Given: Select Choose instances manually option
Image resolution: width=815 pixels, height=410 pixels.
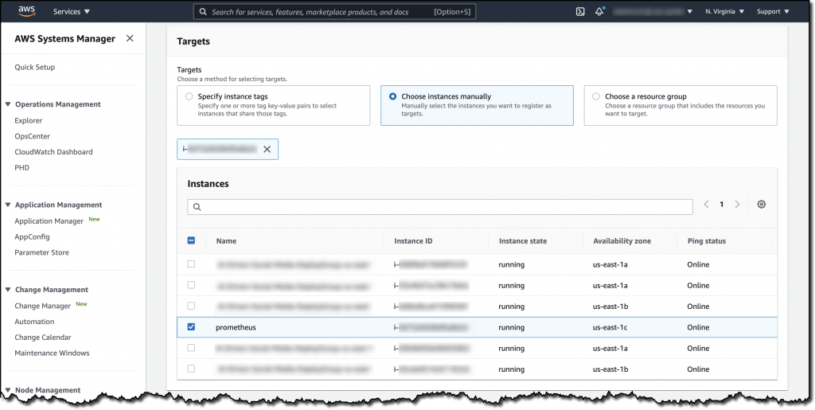Looking at the screenshot, I should 478,106.
